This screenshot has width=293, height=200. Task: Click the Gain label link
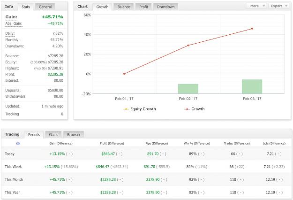[x=11, y=17]
